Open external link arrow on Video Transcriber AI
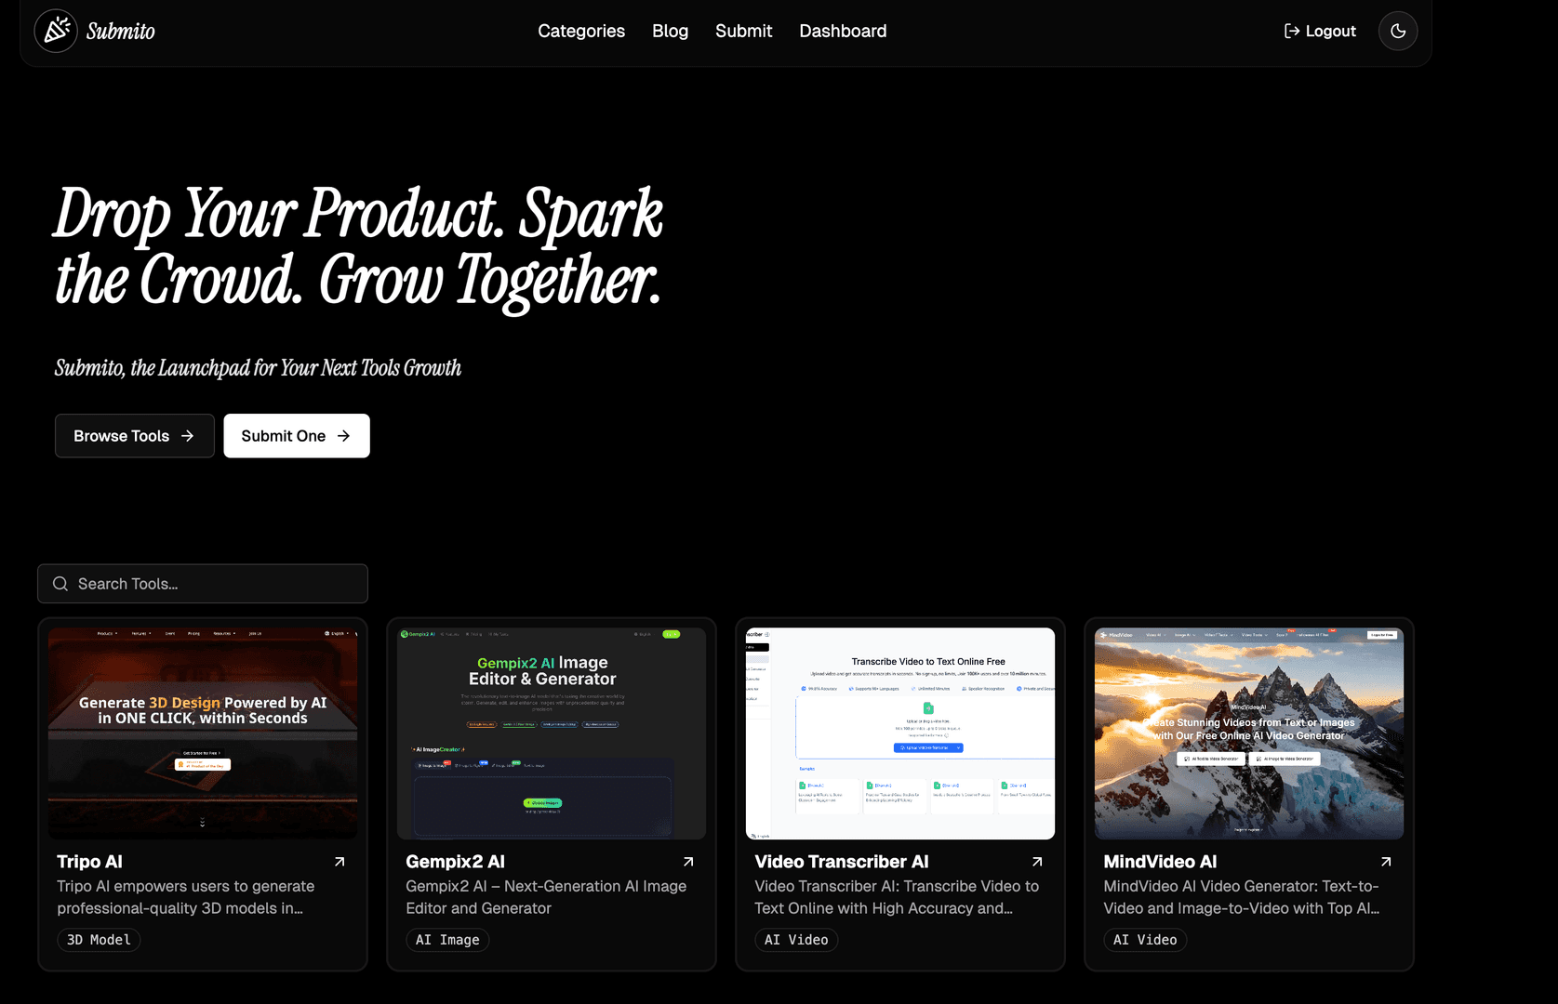This screenshot has height=1004, width=1558. pyautogui.click(x=1037, y=862)
